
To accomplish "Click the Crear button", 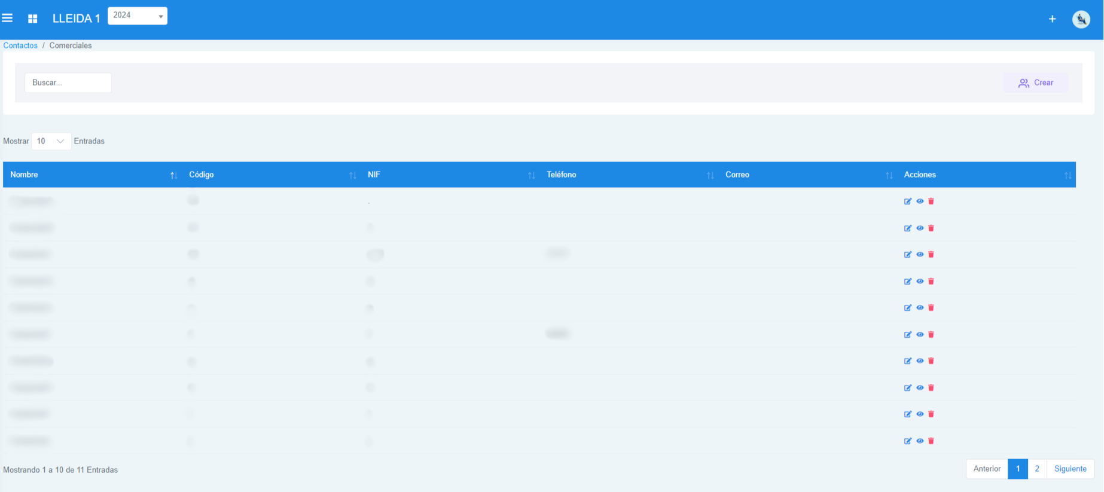I will pos(1036,83).
